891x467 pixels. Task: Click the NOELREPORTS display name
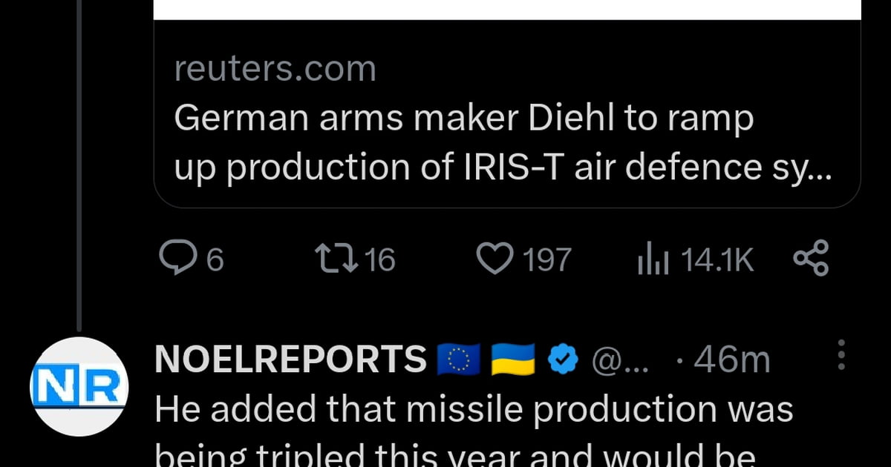point(290,360)
